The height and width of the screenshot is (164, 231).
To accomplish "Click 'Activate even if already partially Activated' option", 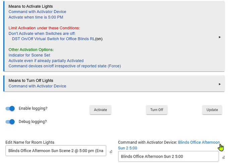I will [x=46, y=60].
